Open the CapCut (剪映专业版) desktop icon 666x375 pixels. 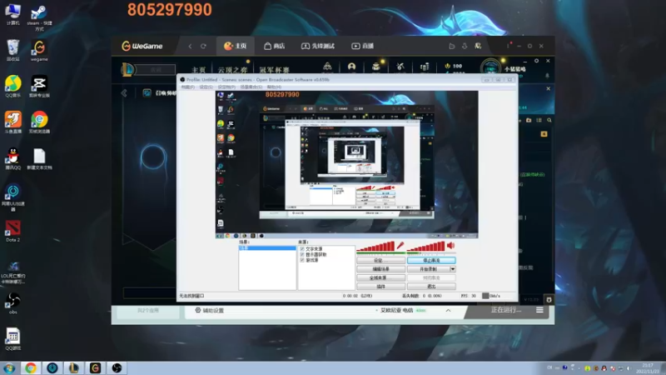39,87
